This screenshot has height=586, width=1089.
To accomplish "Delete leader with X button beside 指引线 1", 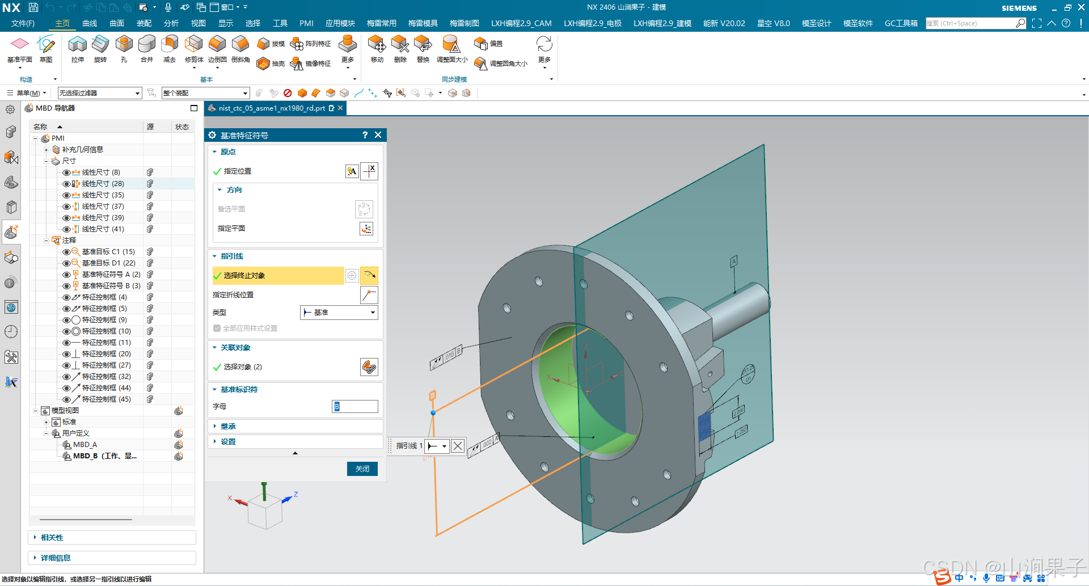I will (458, 446).
